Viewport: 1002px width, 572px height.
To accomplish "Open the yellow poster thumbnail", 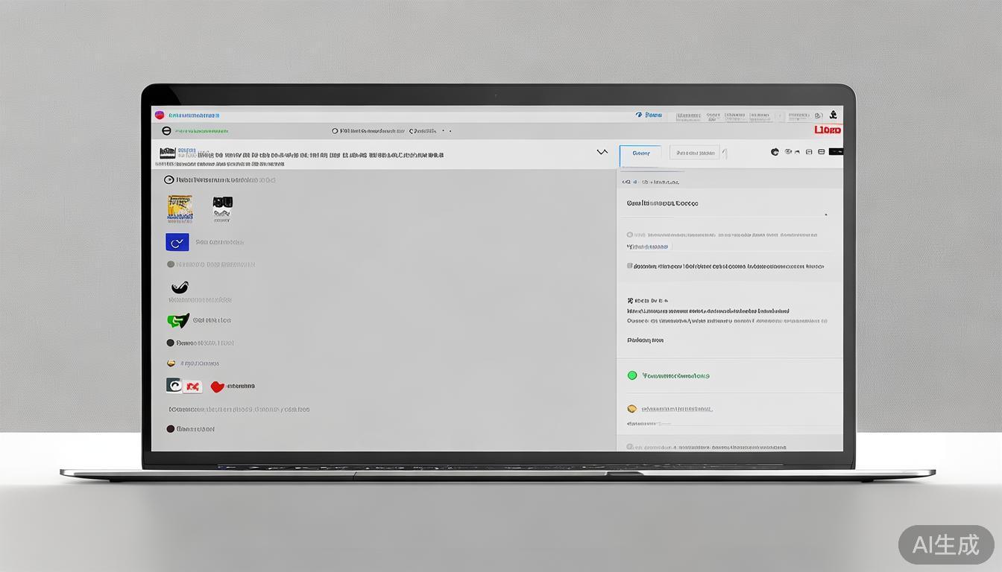I will (x=180, y=209).
